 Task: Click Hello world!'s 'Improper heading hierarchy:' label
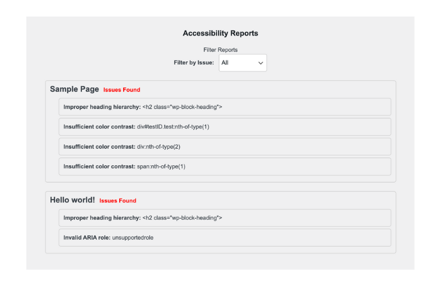[x=102, y=218]
